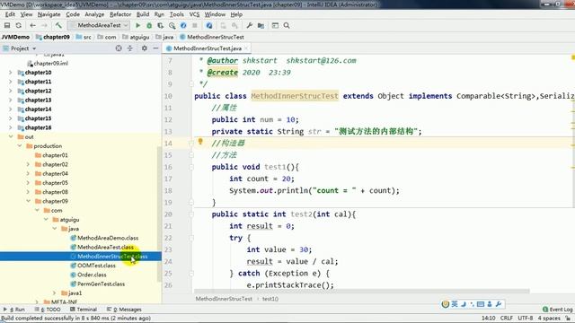Expand the chapter13 module
Screen dimensions: 575x323
(10, 100)
